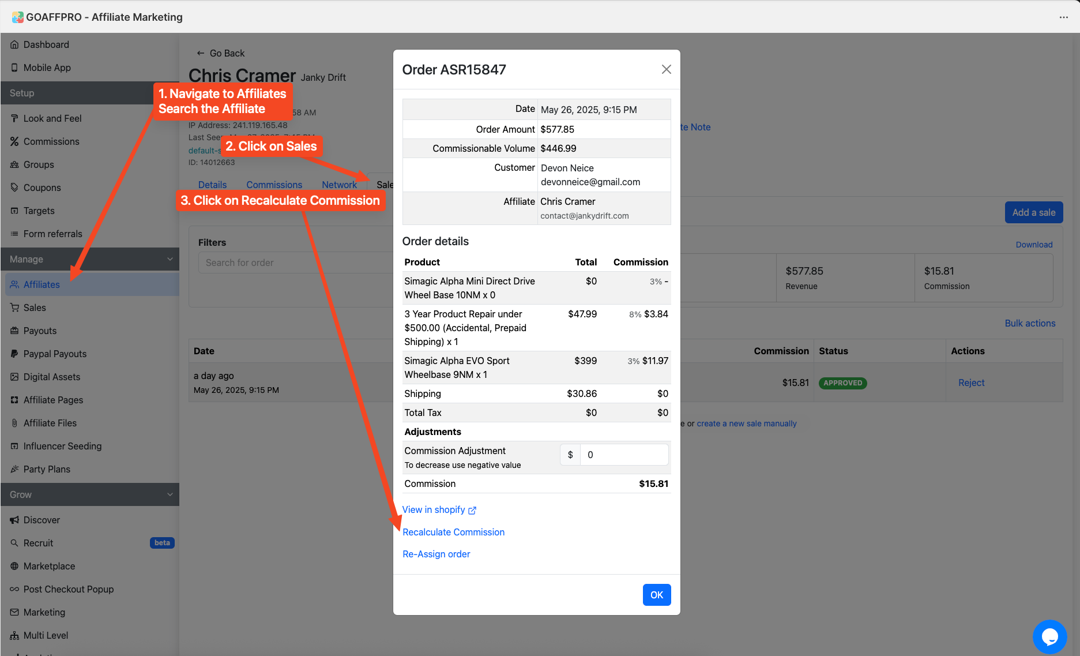
Task: Collapse the Manage section chevron
Action: 170,259
